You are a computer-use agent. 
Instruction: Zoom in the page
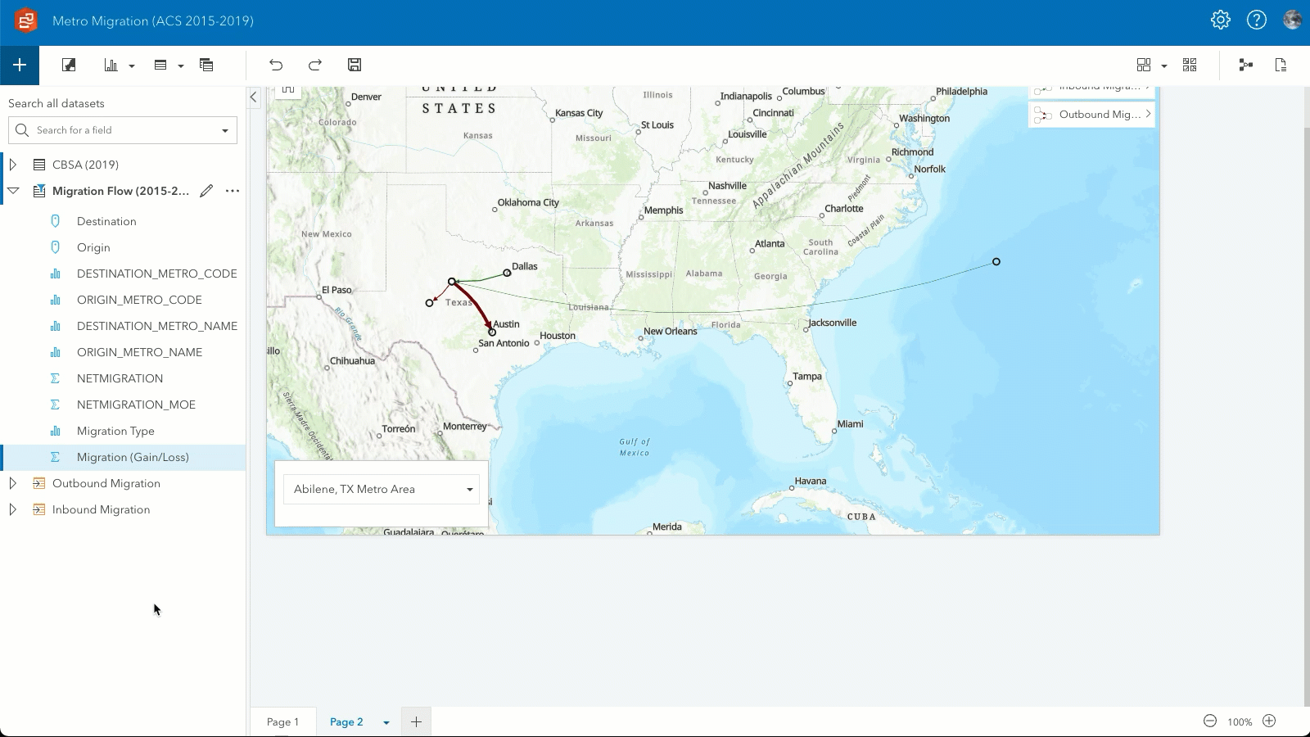tap(1269, 721)
